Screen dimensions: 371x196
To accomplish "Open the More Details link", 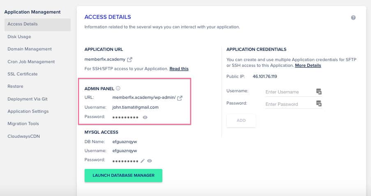I will pyautogui.click(x=308, y=65).
